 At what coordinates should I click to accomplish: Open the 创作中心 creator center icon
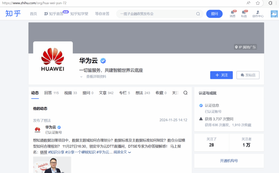258,14
